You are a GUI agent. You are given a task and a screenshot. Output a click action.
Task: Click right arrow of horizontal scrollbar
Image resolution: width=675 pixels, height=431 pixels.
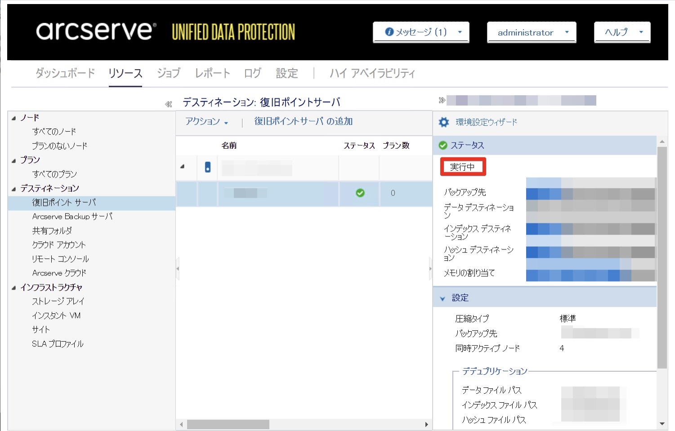coord(426,424)
